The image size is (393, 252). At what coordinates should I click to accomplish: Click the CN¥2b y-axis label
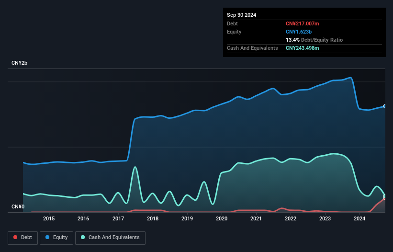(x=19, y=63)
